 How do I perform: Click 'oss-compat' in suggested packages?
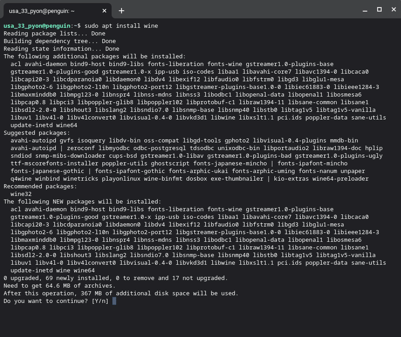(x=161, y=141)
